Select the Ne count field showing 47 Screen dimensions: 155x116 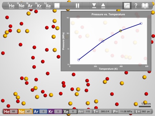(28, 111)
